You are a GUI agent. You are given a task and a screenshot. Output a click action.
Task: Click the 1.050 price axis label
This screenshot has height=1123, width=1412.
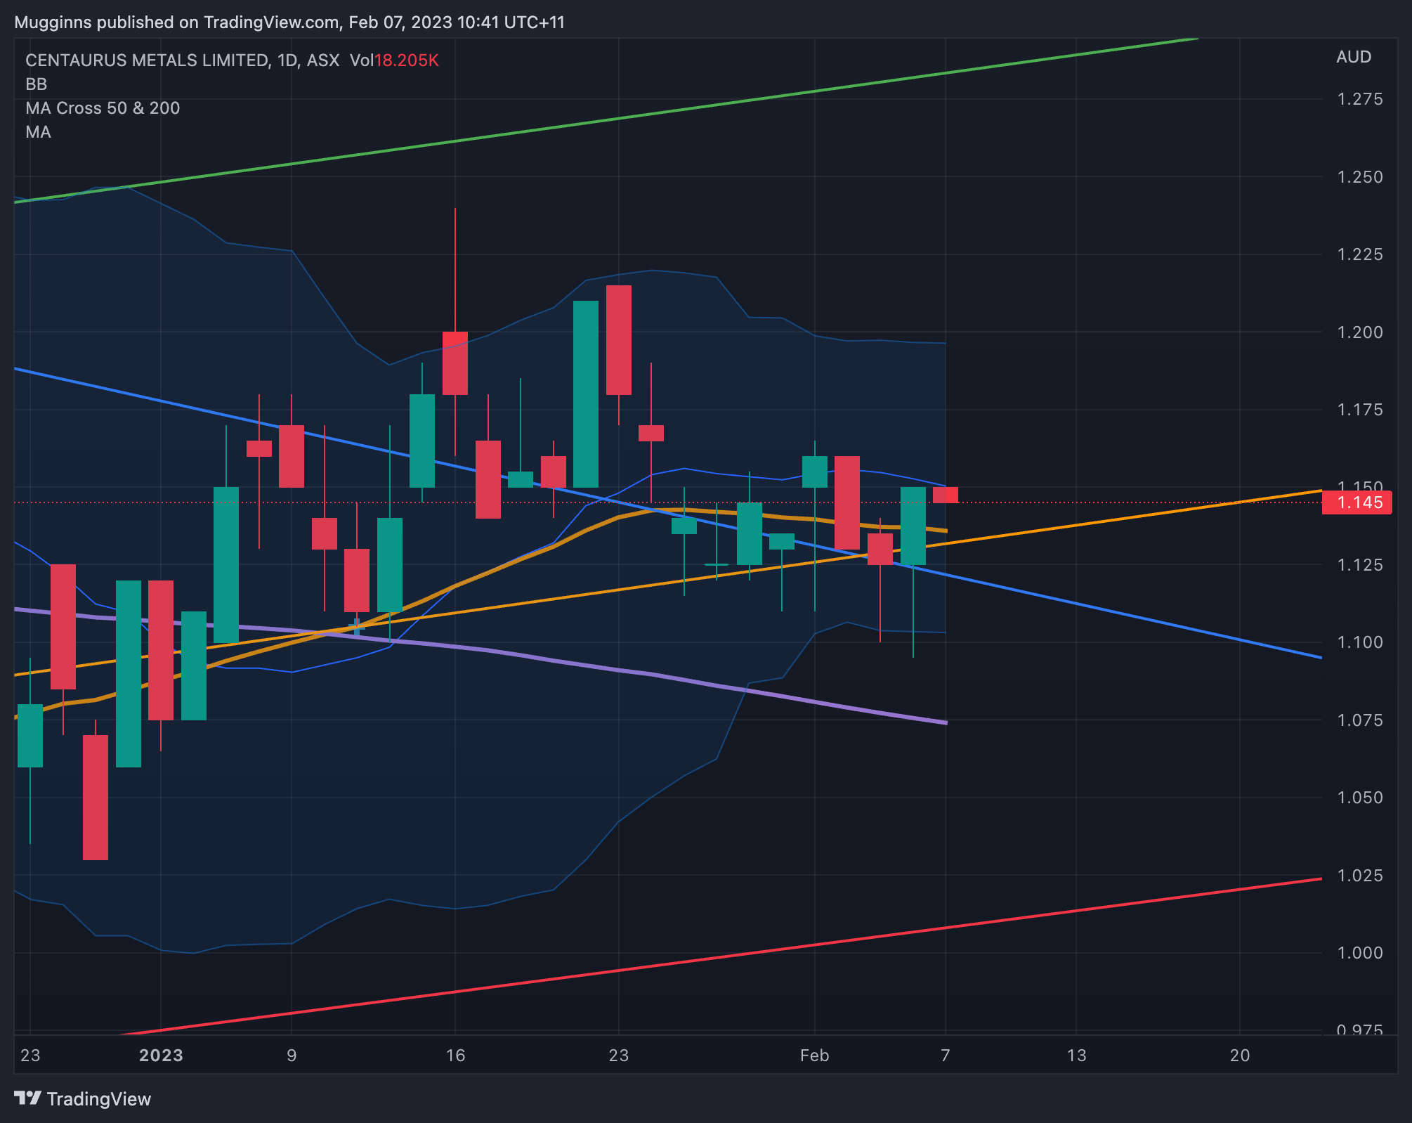(x=1360, y=798)
